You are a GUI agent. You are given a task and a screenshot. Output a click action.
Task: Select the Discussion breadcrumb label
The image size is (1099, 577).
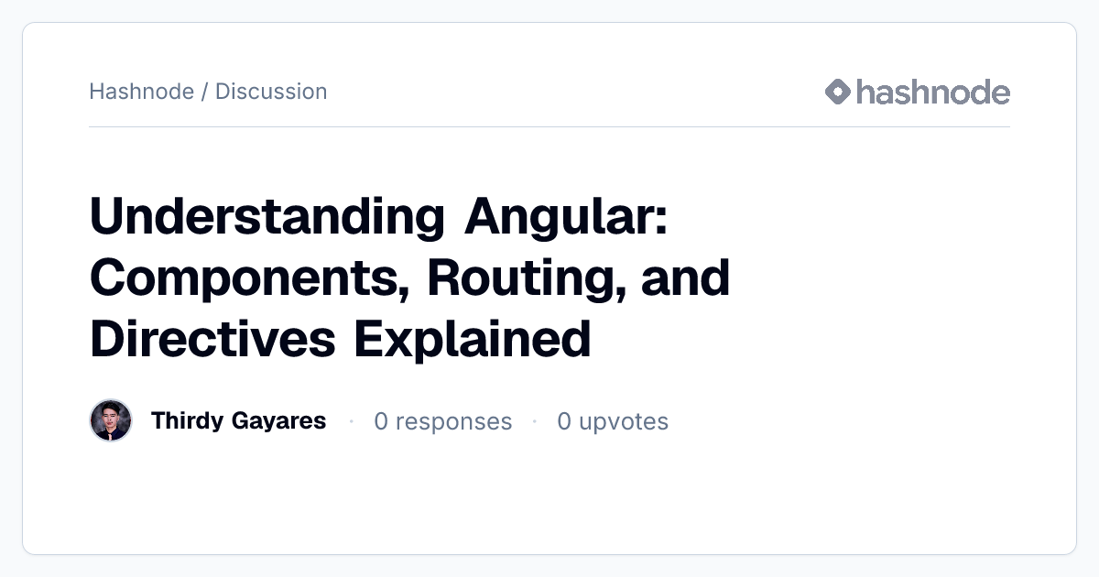(271, 92)
